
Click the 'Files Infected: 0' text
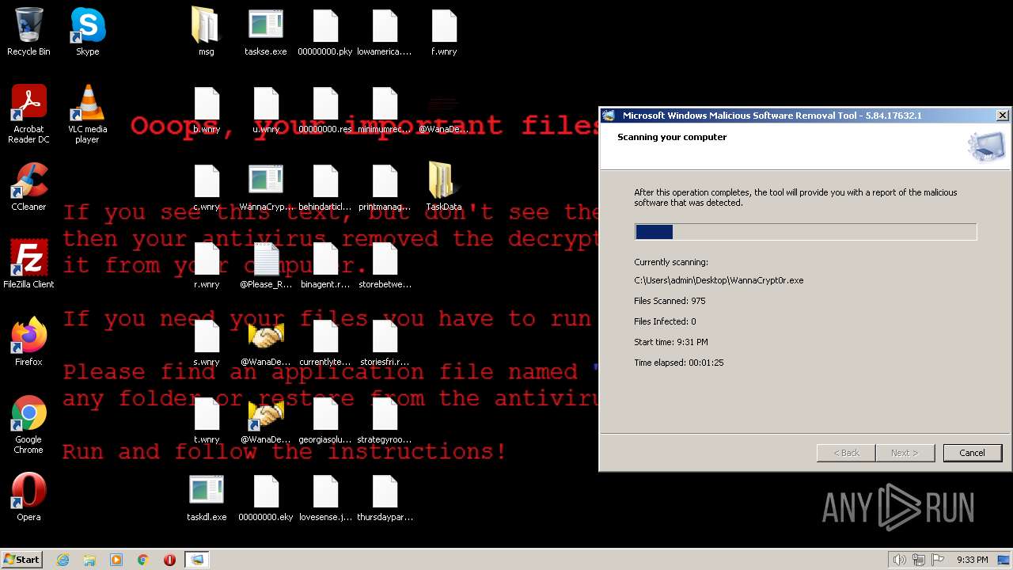(665, 321)
